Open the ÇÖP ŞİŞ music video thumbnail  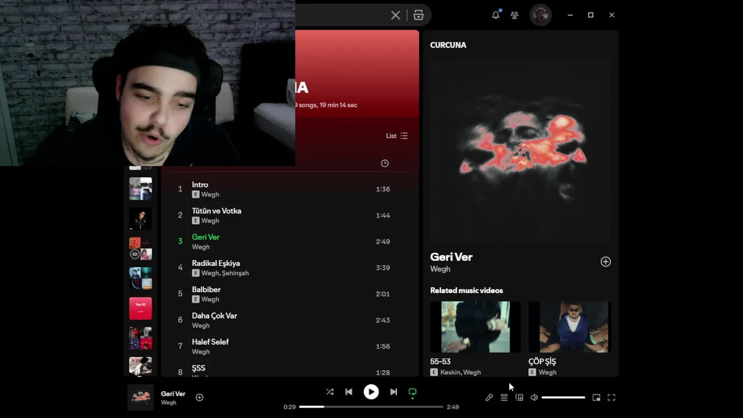570,327
